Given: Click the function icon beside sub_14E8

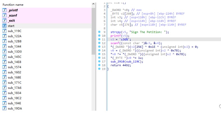Looking at the screenshot, I should point(4,62).
